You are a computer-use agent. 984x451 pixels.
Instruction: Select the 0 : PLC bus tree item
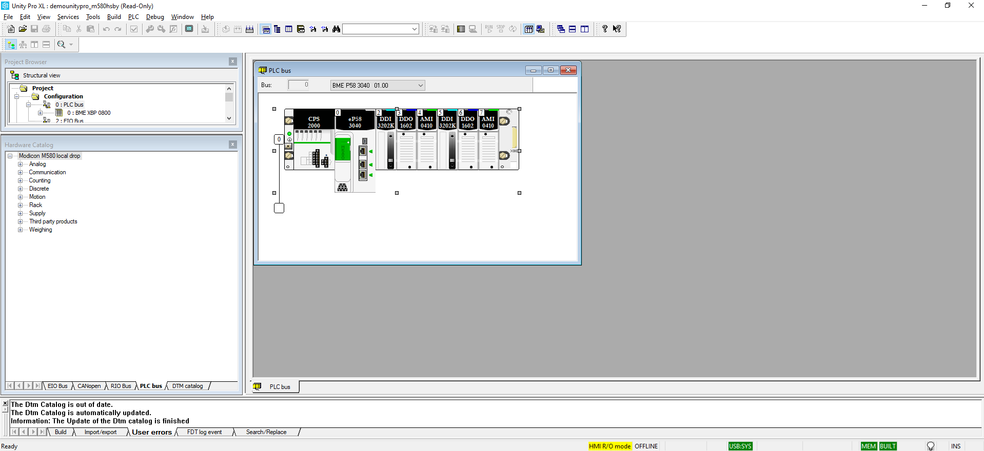coord(69,105)
